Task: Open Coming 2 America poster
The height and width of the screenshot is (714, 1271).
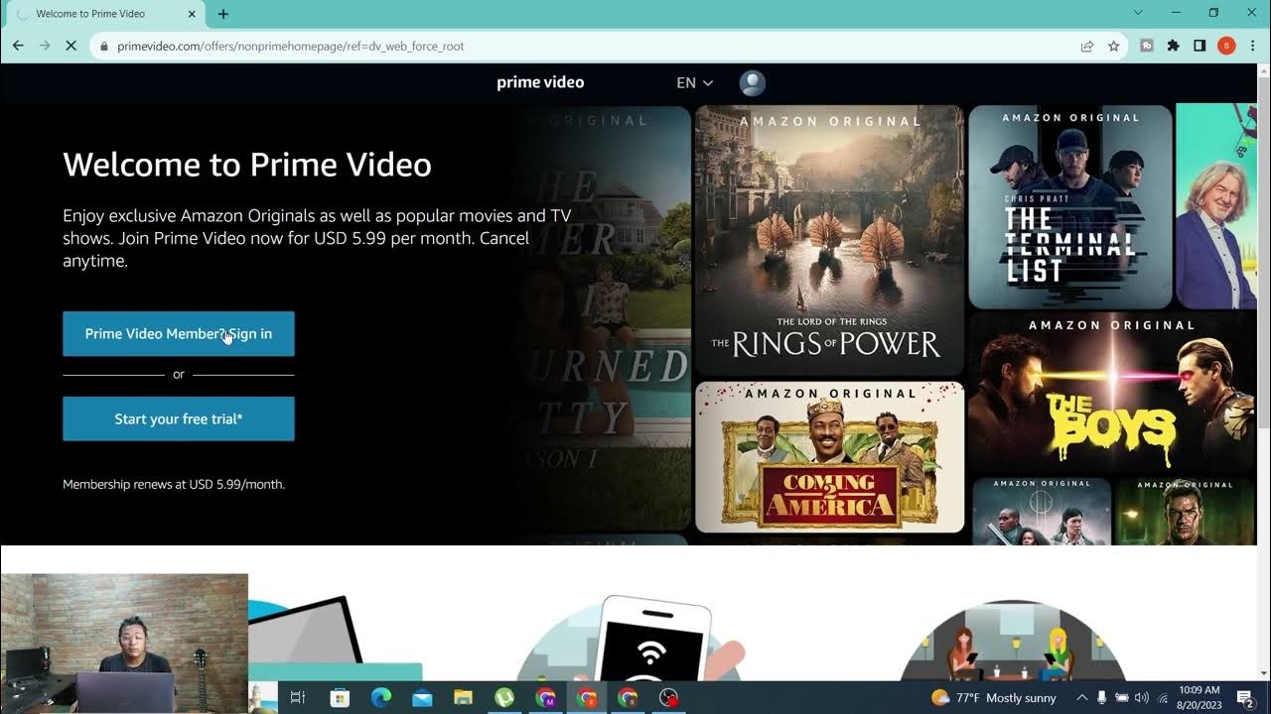Action: click(x=829, y=457)
